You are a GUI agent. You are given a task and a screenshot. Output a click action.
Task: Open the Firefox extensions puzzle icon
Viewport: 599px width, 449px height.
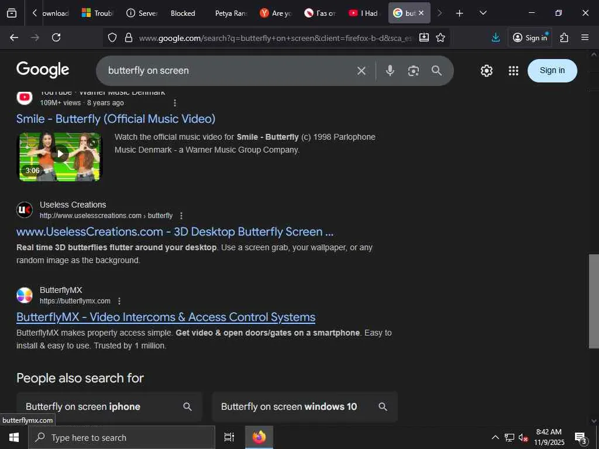tap(564, 37)
